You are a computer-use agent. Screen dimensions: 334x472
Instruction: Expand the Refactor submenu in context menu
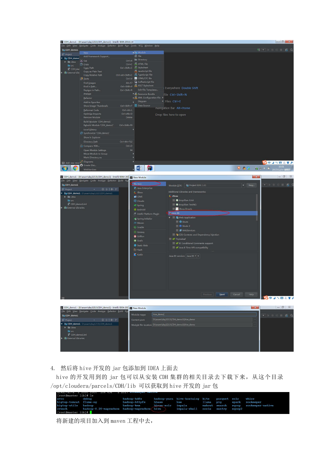click(x=106, y=98)
